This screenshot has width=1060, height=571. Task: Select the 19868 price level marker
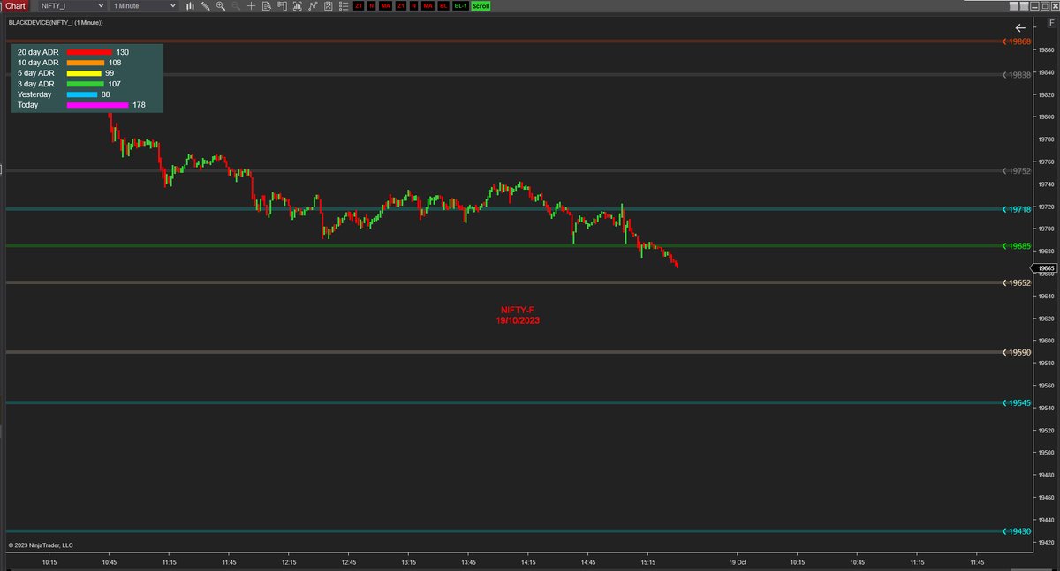point(1018,41)
